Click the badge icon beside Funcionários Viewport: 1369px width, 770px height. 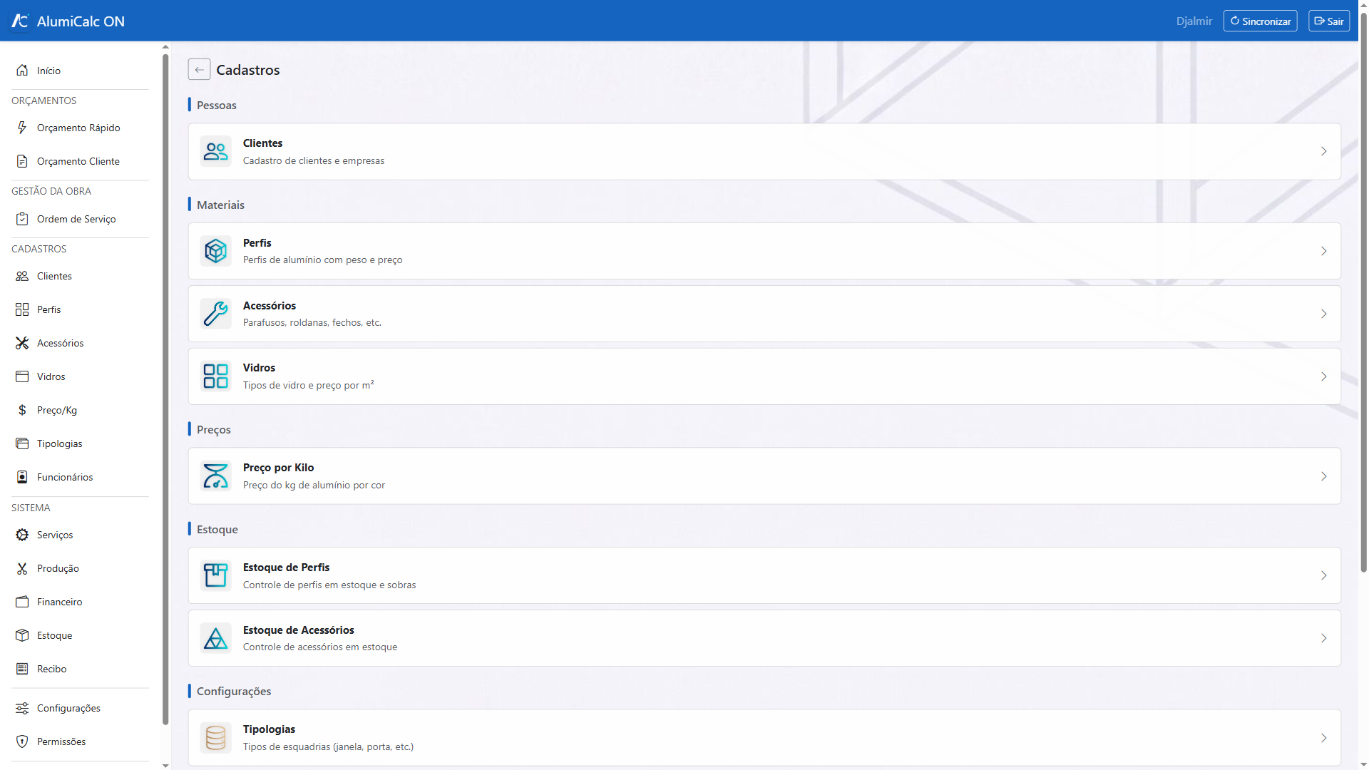22,477
